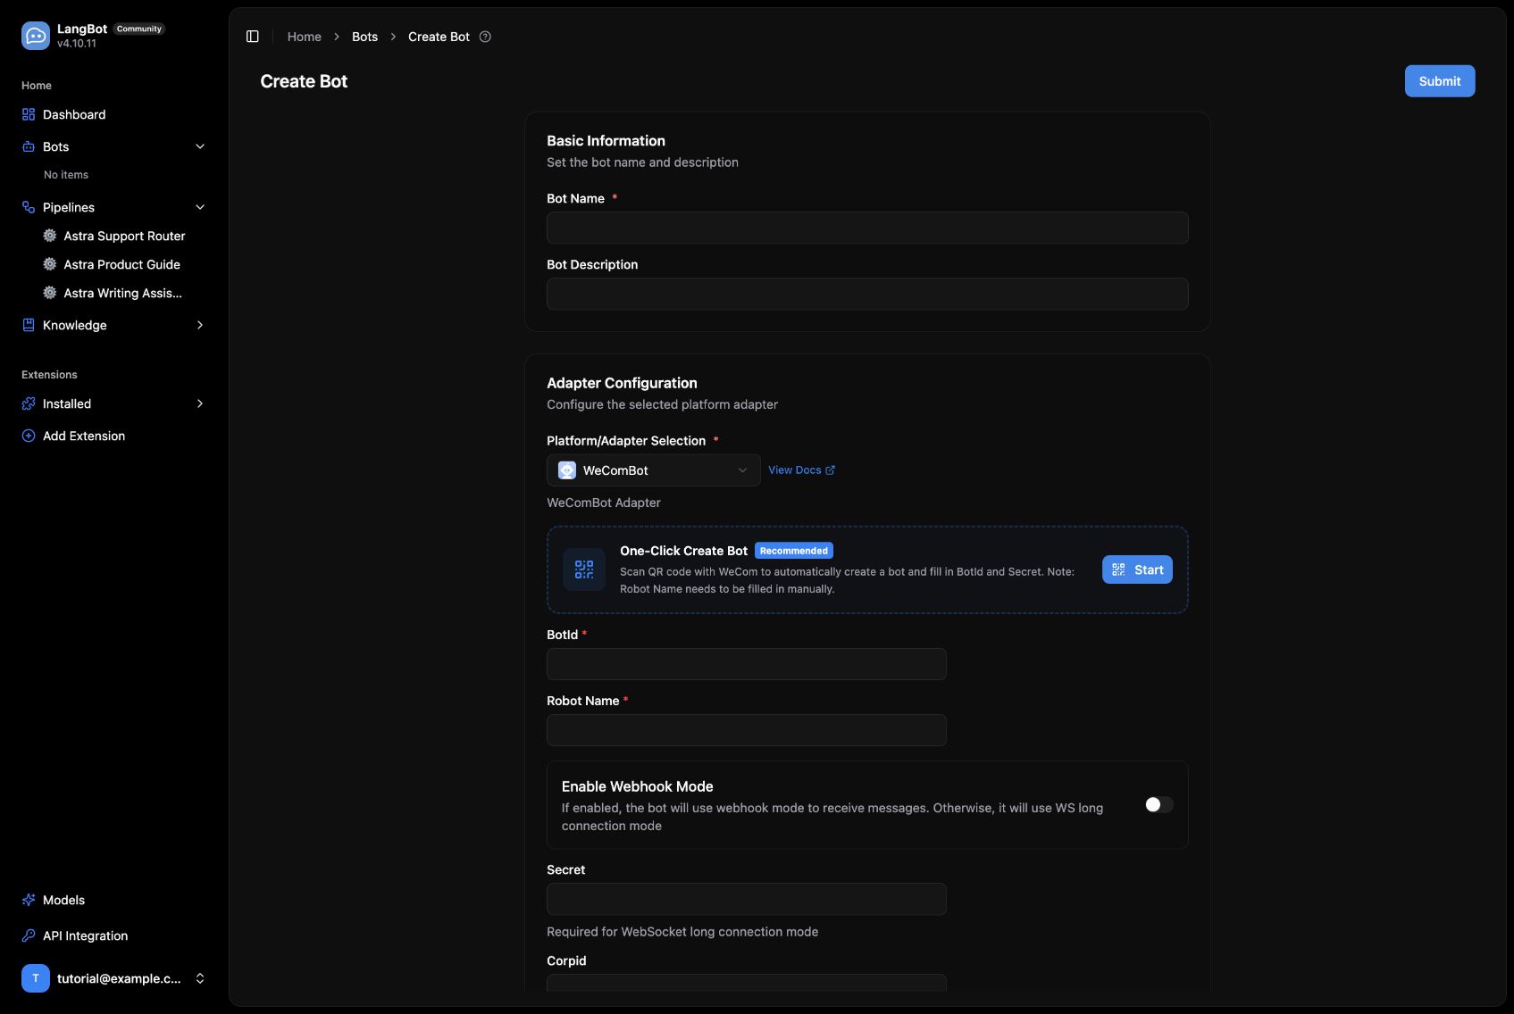Open Astra Support Router pipeline
1514x1014 pixels.
tap(124, 236)
